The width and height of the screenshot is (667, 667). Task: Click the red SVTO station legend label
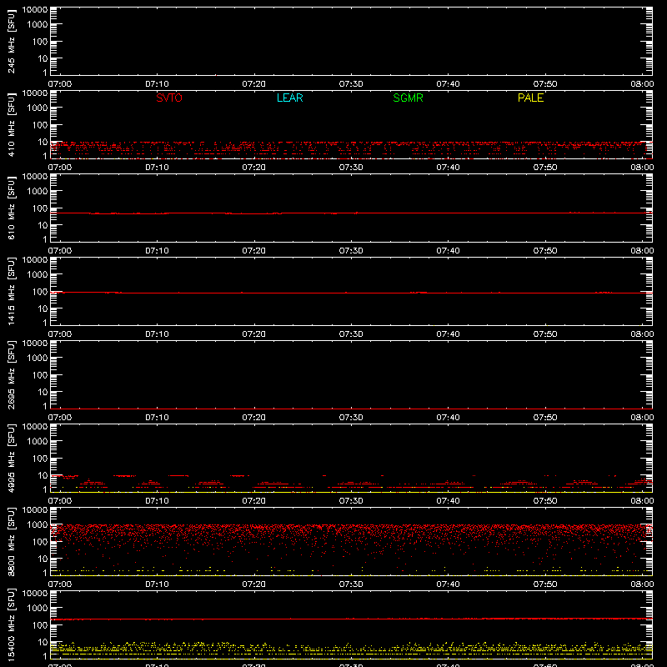click(x=169, y=98)
